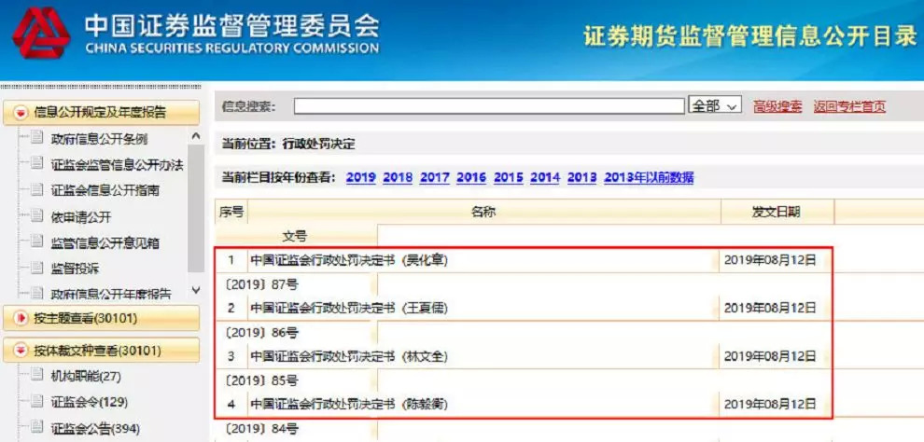Open the document icon beside 证监会监管信息公开办法
The width and height of the screenshot is (924, 442).
37,164
